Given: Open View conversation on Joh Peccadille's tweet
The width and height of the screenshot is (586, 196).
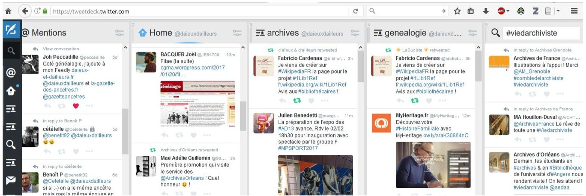Looking at the screenshot, I should 61,49.
